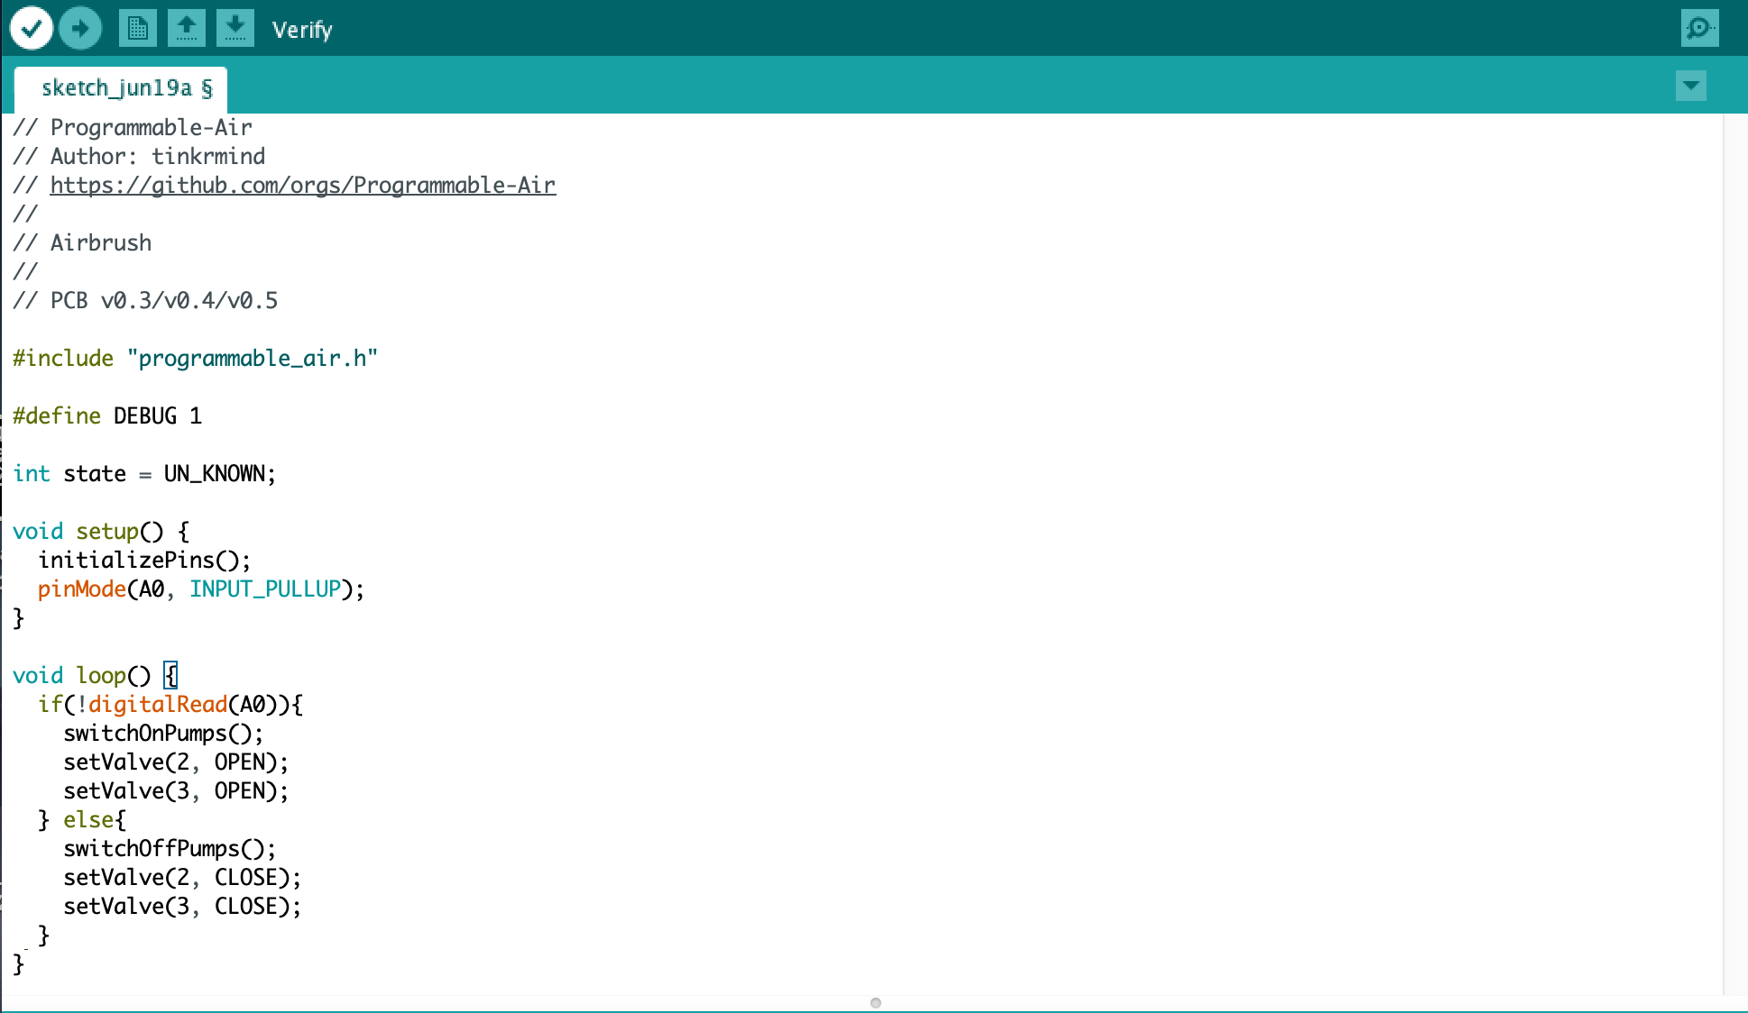Select the sketch_jun19a tab

pos(121,88)
